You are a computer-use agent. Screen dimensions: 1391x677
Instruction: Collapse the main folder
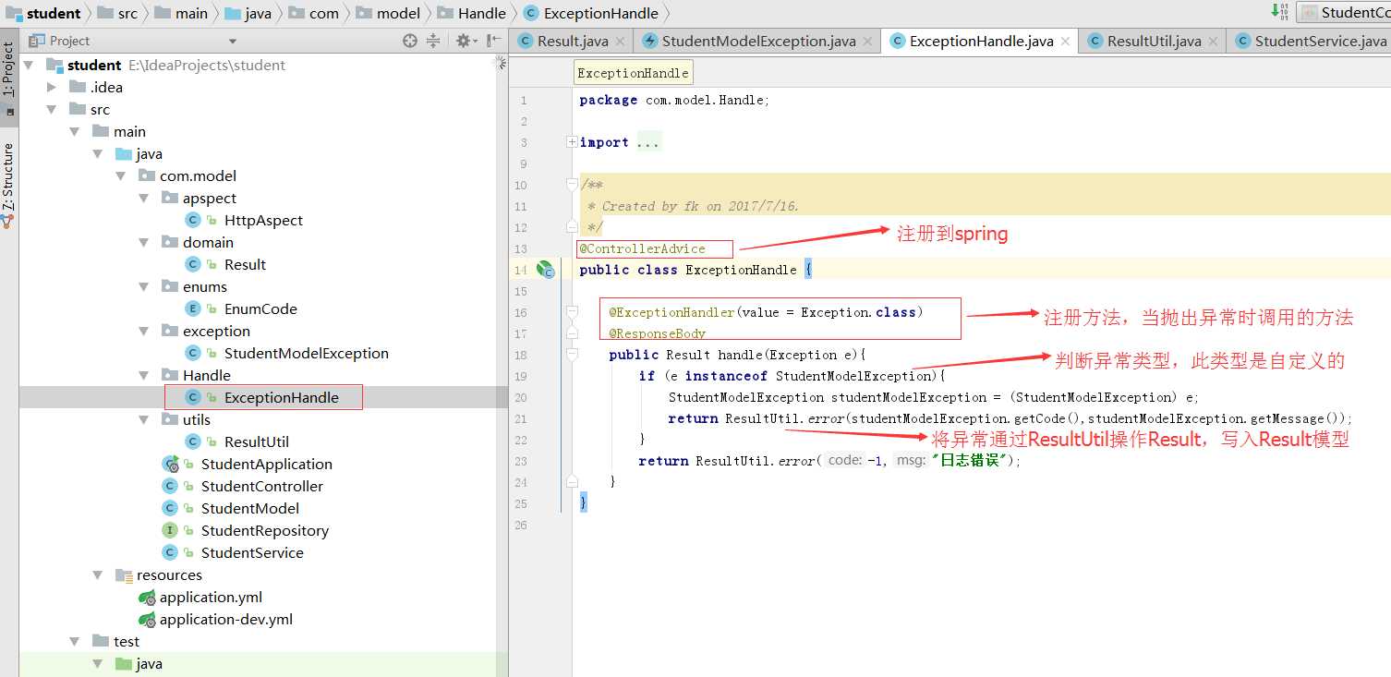(x=75, y=131)
